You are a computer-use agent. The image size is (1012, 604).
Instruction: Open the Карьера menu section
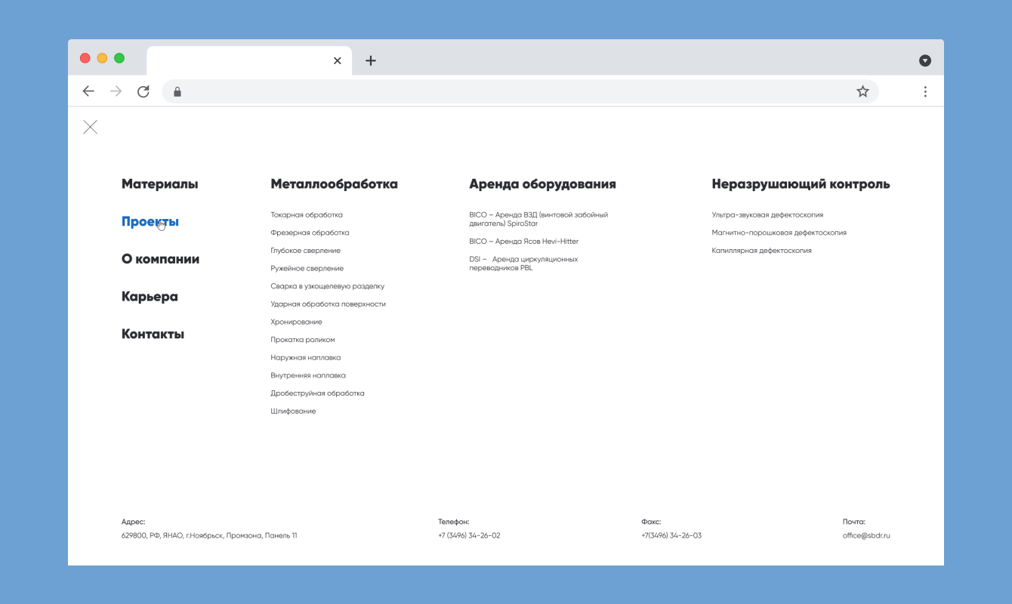point(150,297)
